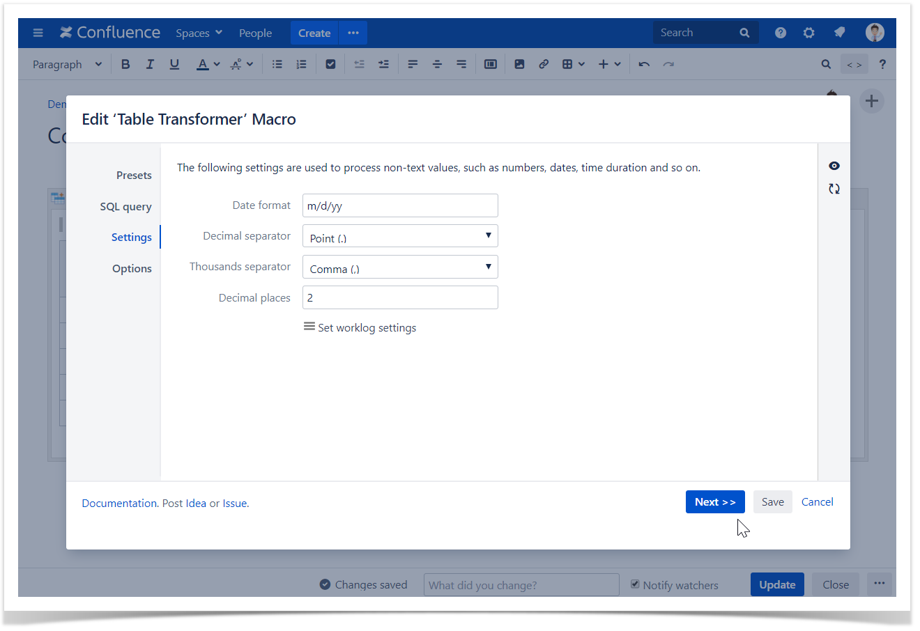Toggle italic formatting

[x=150, y=64]
